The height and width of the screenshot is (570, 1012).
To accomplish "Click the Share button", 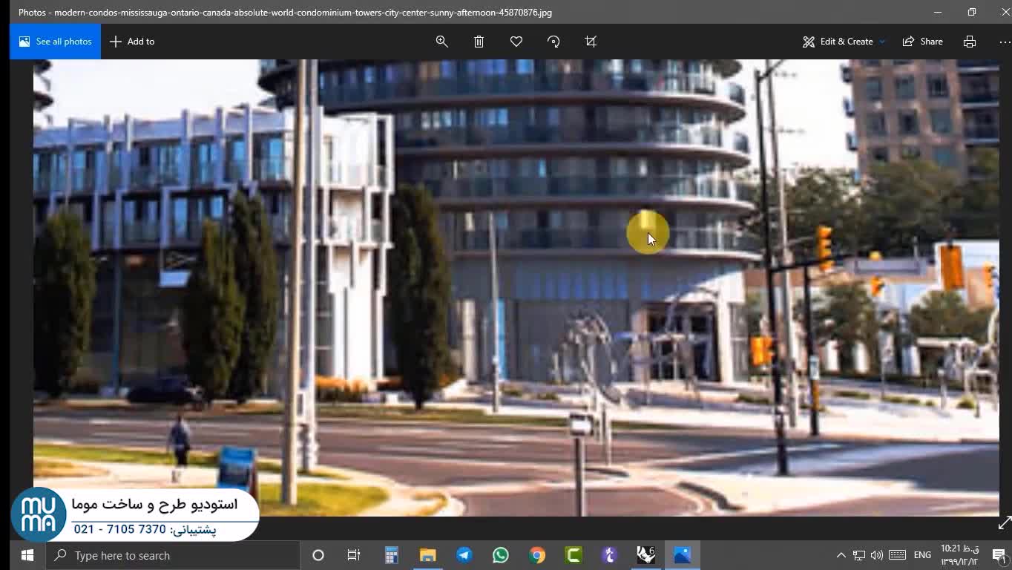I will 922,42.
